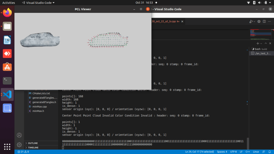The height and width of the screenshot is (154, 274).
Task: Expand the OUTLINE section
Action: [x=33, y=143]
